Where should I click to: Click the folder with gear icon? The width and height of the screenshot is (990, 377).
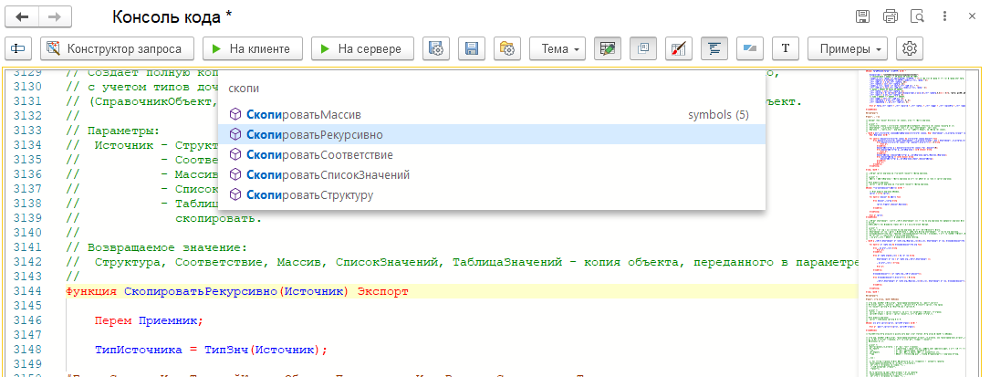click(507, 48)
